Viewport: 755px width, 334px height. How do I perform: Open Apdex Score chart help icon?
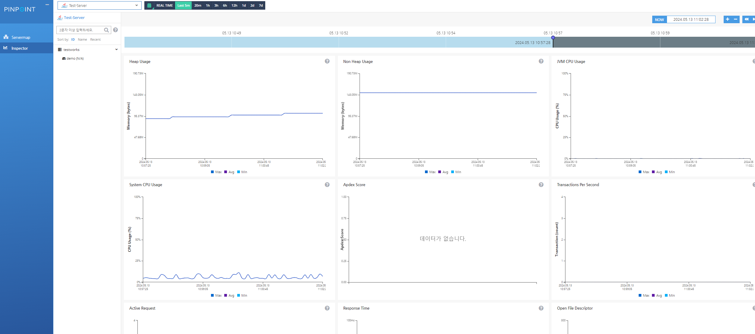(541, 185)
